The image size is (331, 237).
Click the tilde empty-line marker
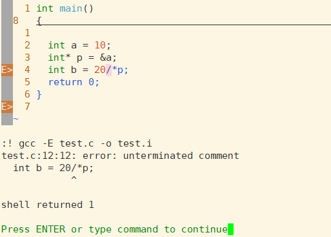pyautogui.click(x=16, y=119)
